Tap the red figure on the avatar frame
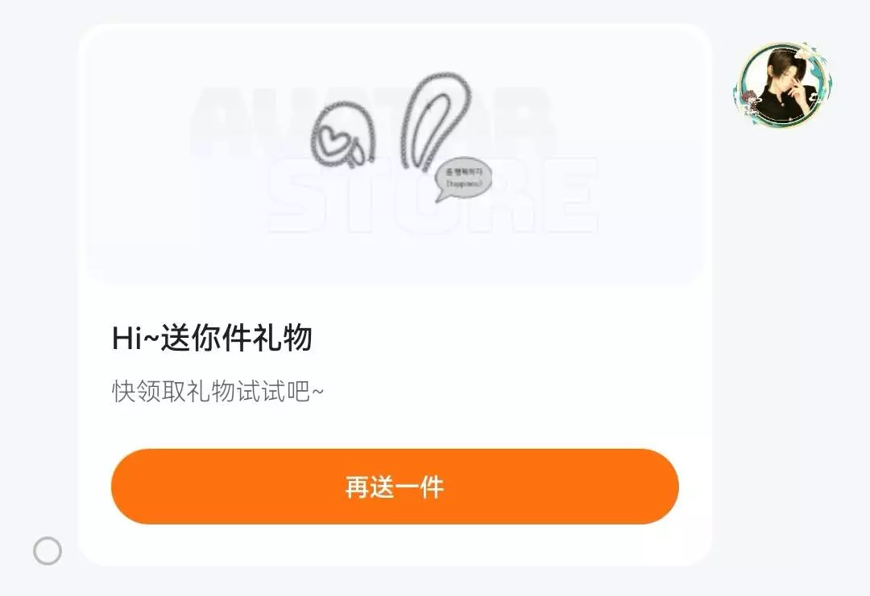Image resolution: width=870 pixels, height=596 pixels. point(748,100)
